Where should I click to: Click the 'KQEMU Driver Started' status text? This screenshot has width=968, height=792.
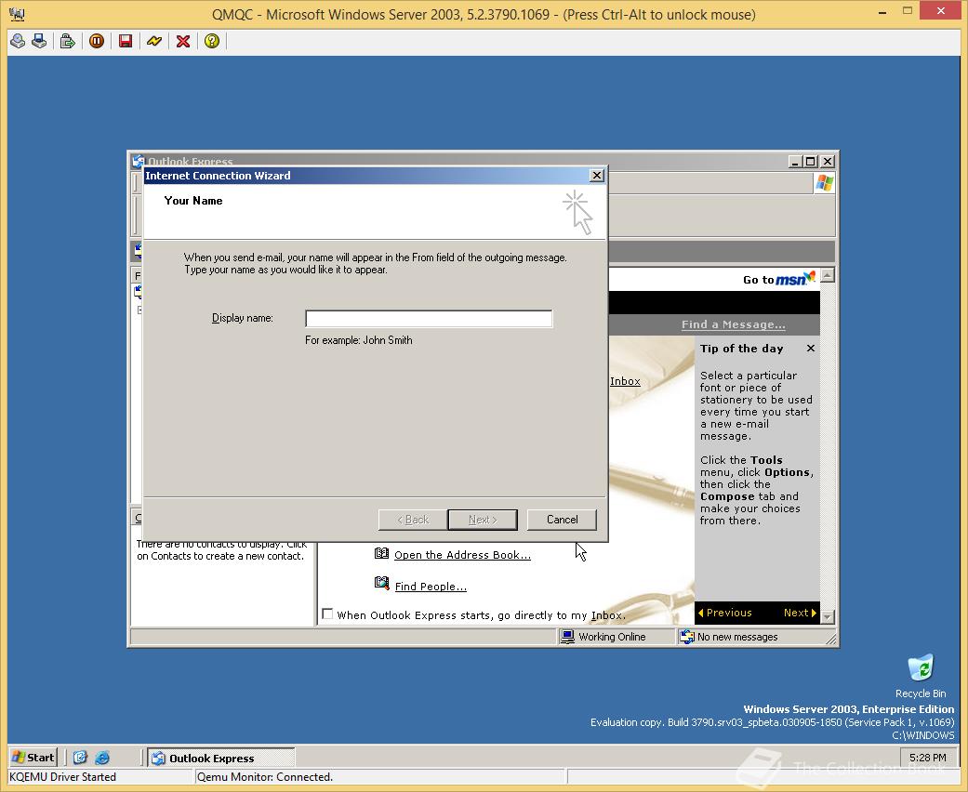click(x=63, y=777)
